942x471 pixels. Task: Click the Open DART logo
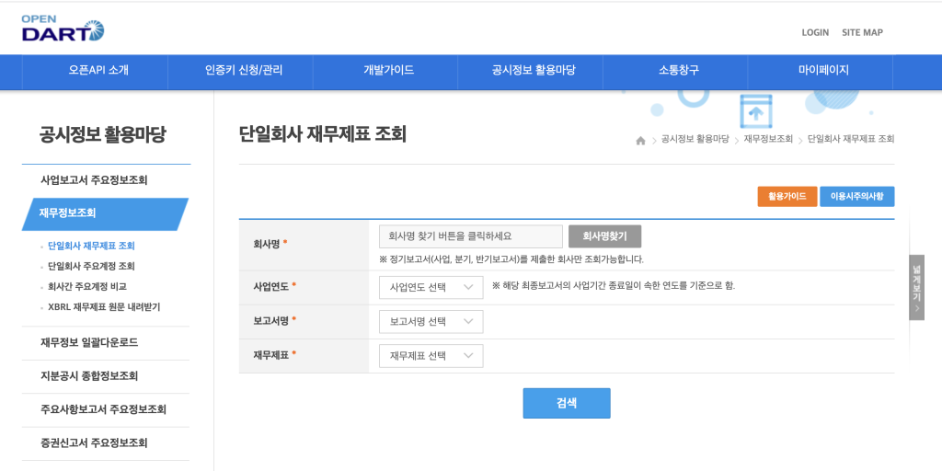[x=63, y=29]
